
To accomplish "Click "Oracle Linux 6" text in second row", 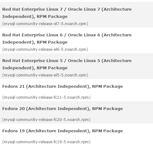I will pyautogui.click(x=84, y=35).
